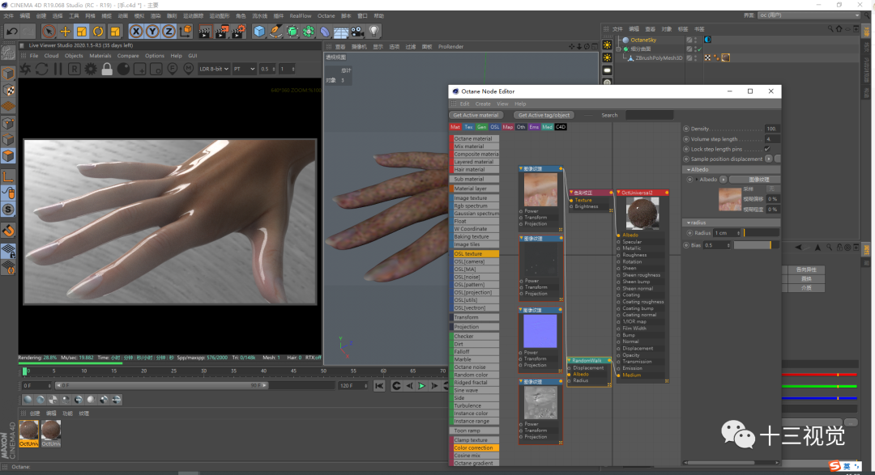Viewport: 875px width, 475px height.
Task: Click Octane send-scene render icon in Live Viewer
Action: pyautogui.click(x=26, y=69)
